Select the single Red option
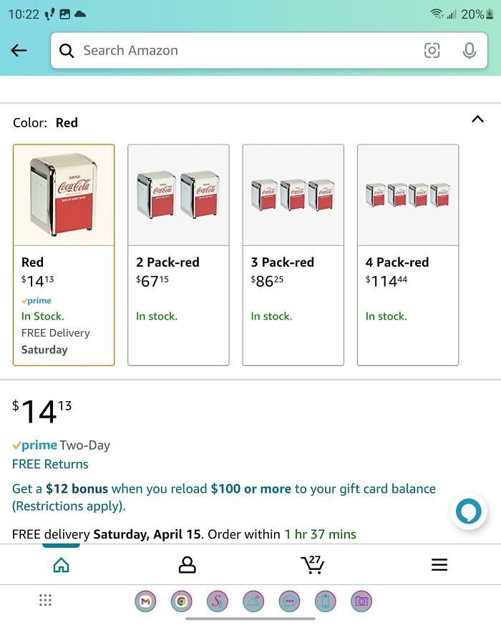The image size is (501, 625). pos(64,255)
